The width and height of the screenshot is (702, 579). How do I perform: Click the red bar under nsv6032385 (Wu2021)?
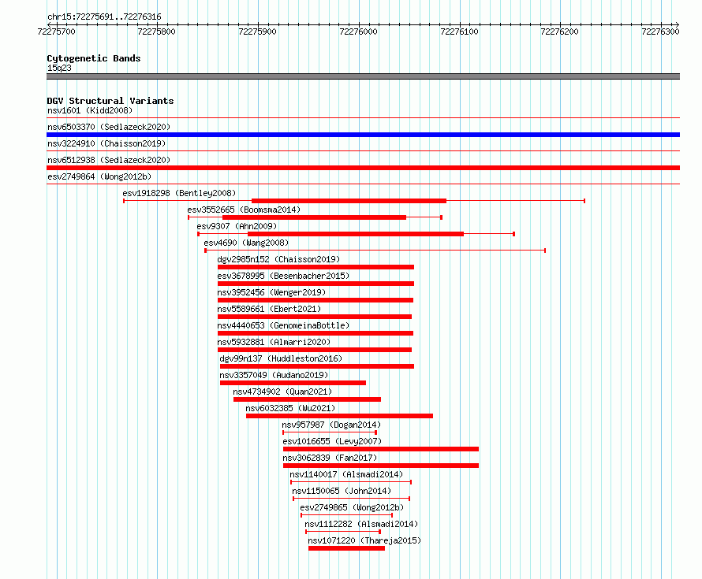pos(339,416)
